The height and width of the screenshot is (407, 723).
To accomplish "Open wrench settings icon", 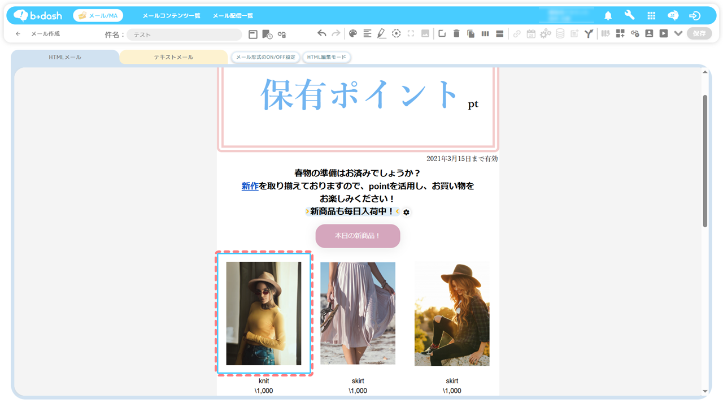I will (629, 15).
